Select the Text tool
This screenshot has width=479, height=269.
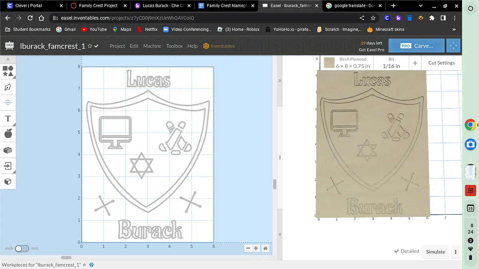click(x=8, y=118)
